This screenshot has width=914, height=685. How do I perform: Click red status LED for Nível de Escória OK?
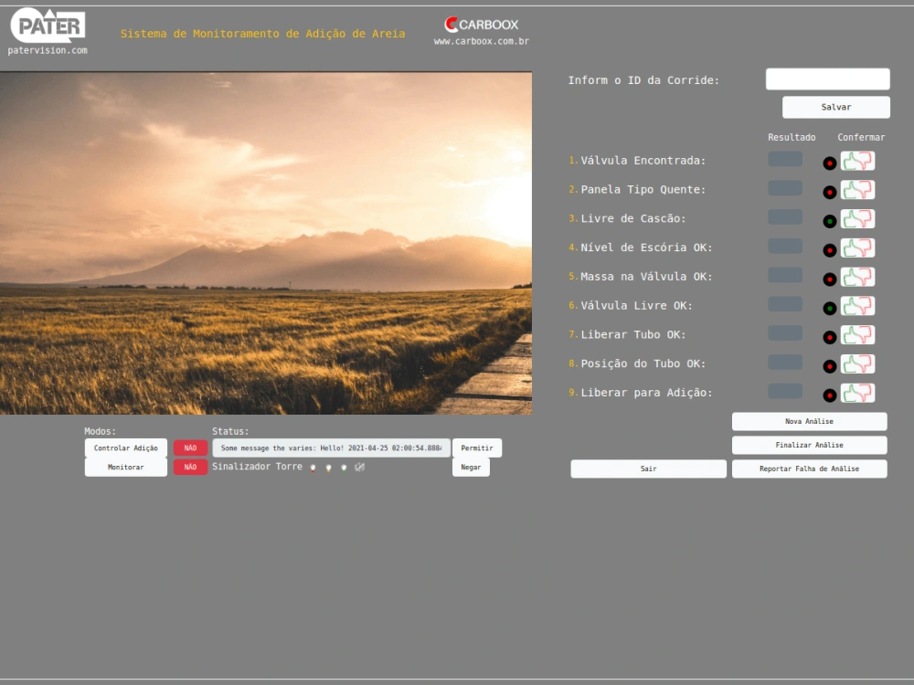[830, 250]
